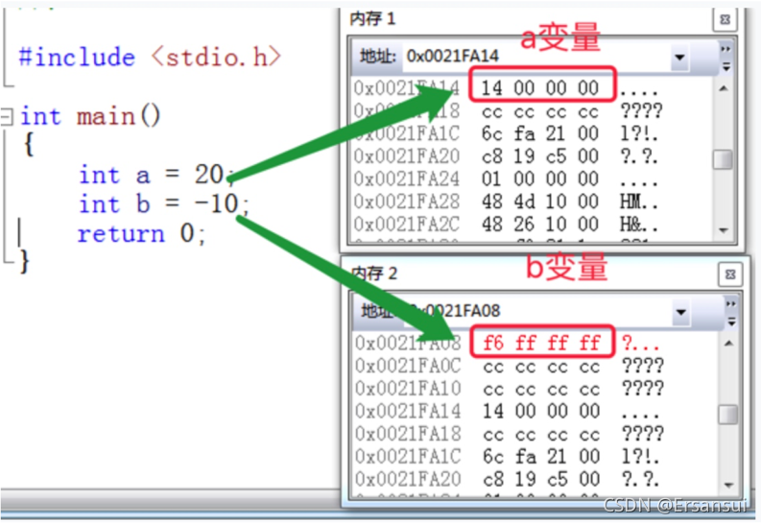Expand toolbar overflow chevrons in 内存 1
The height and width of the screenshot is (523, 761).
[x=726, y=49]
